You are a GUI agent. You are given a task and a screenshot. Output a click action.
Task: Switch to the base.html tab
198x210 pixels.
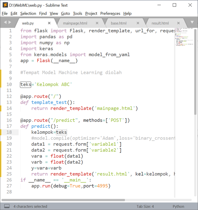pyautogui.click(x=118, y=23)
